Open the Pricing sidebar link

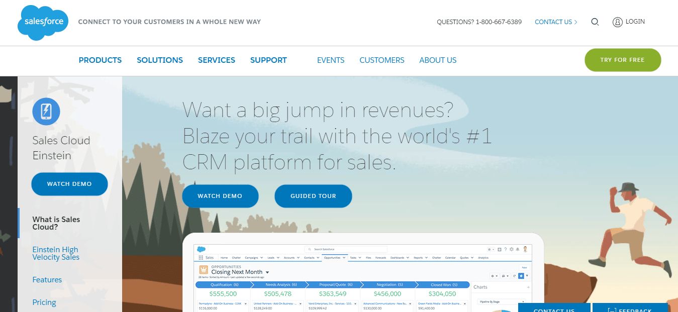[x=44, y=302]
